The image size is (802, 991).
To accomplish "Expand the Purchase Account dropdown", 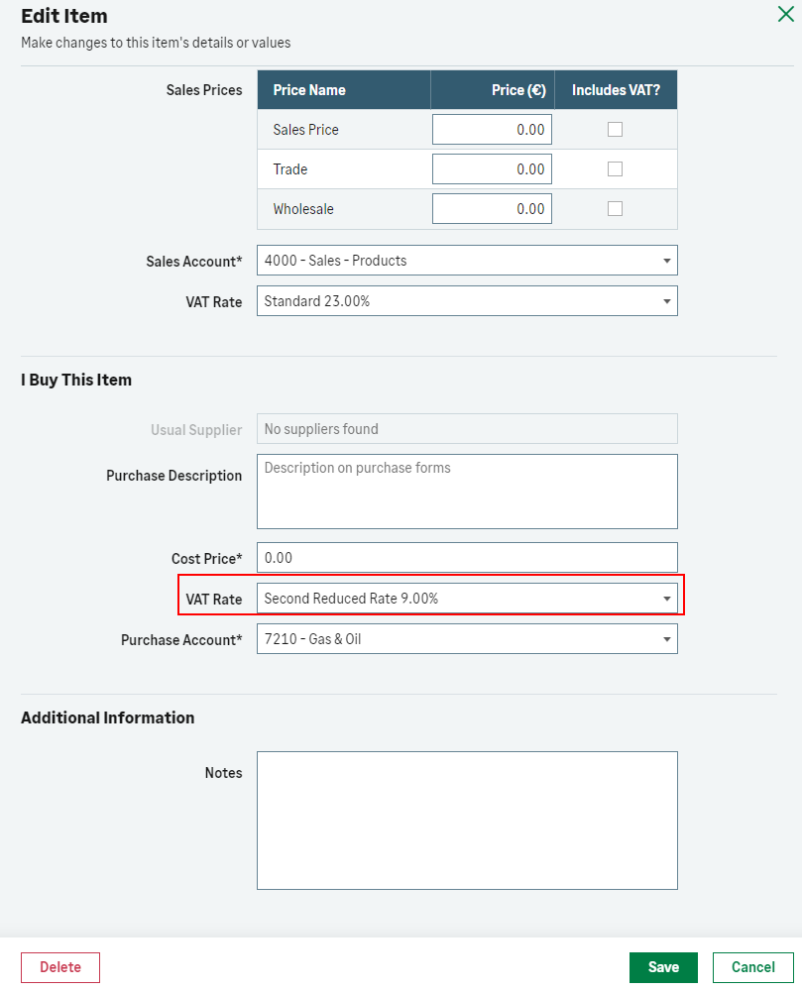I will [467, 639].
